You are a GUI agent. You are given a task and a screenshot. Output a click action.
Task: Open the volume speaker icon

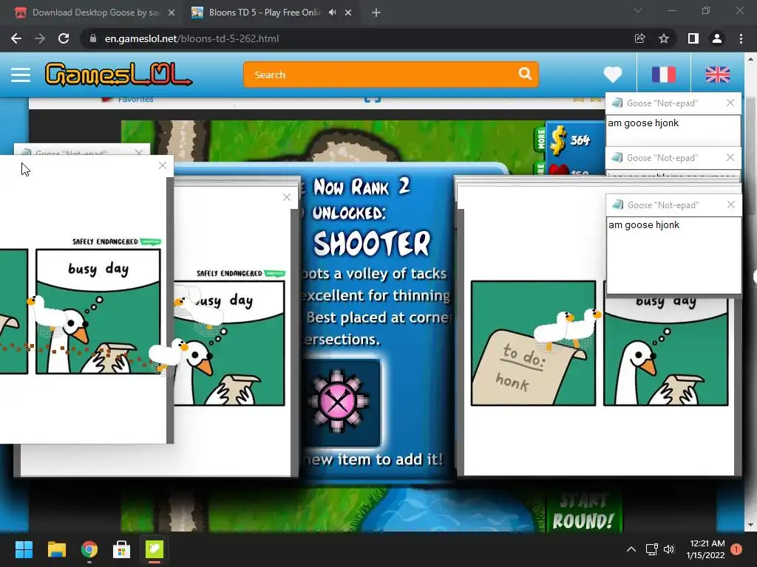pyautogui.click(x=669, y=549)
